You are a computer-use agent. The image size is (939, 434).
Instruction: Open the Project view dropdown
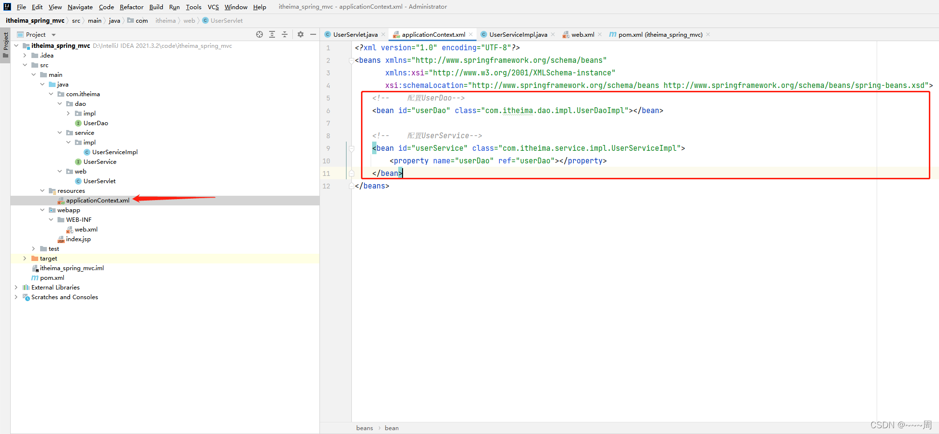pos(54,35)
